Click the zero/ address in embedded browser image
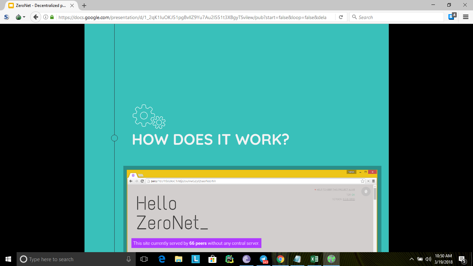 (x=183, y=181)
